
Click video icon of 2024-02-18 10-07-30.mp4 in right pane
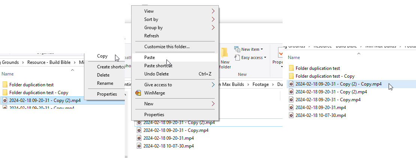pyautogui.click(x=291, y=115)
